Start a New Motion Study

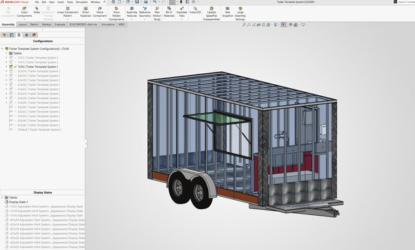(x=157, y=14)
